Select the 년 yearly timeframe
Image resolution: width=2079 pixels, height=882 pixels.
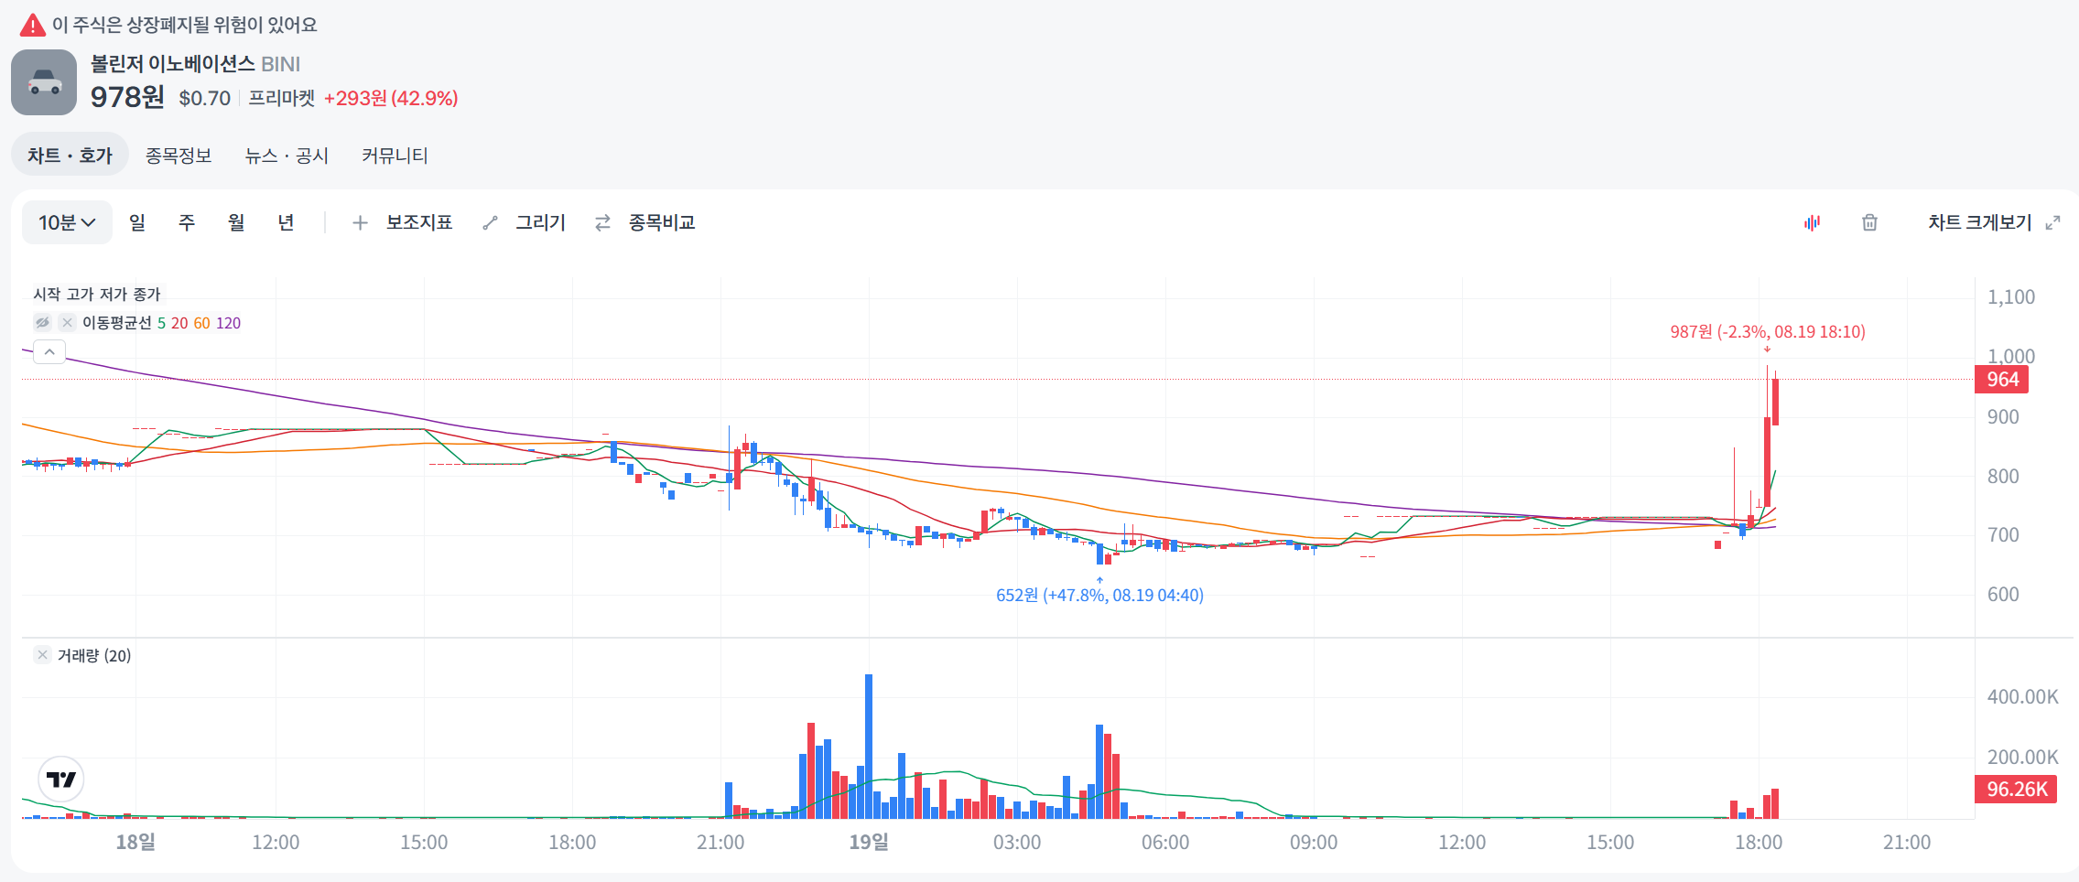[286, 222]
